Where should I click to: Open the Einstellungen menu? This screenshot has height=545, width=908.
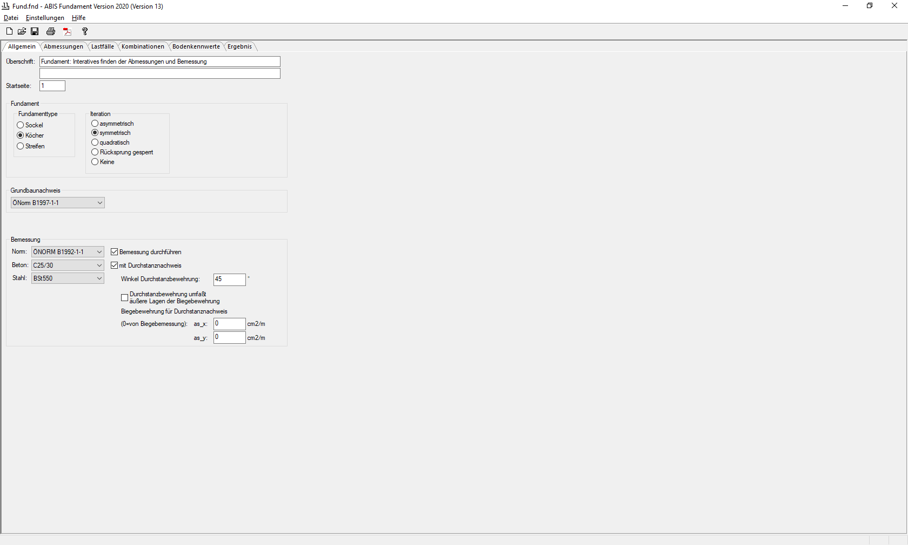(x=45, y=18)
